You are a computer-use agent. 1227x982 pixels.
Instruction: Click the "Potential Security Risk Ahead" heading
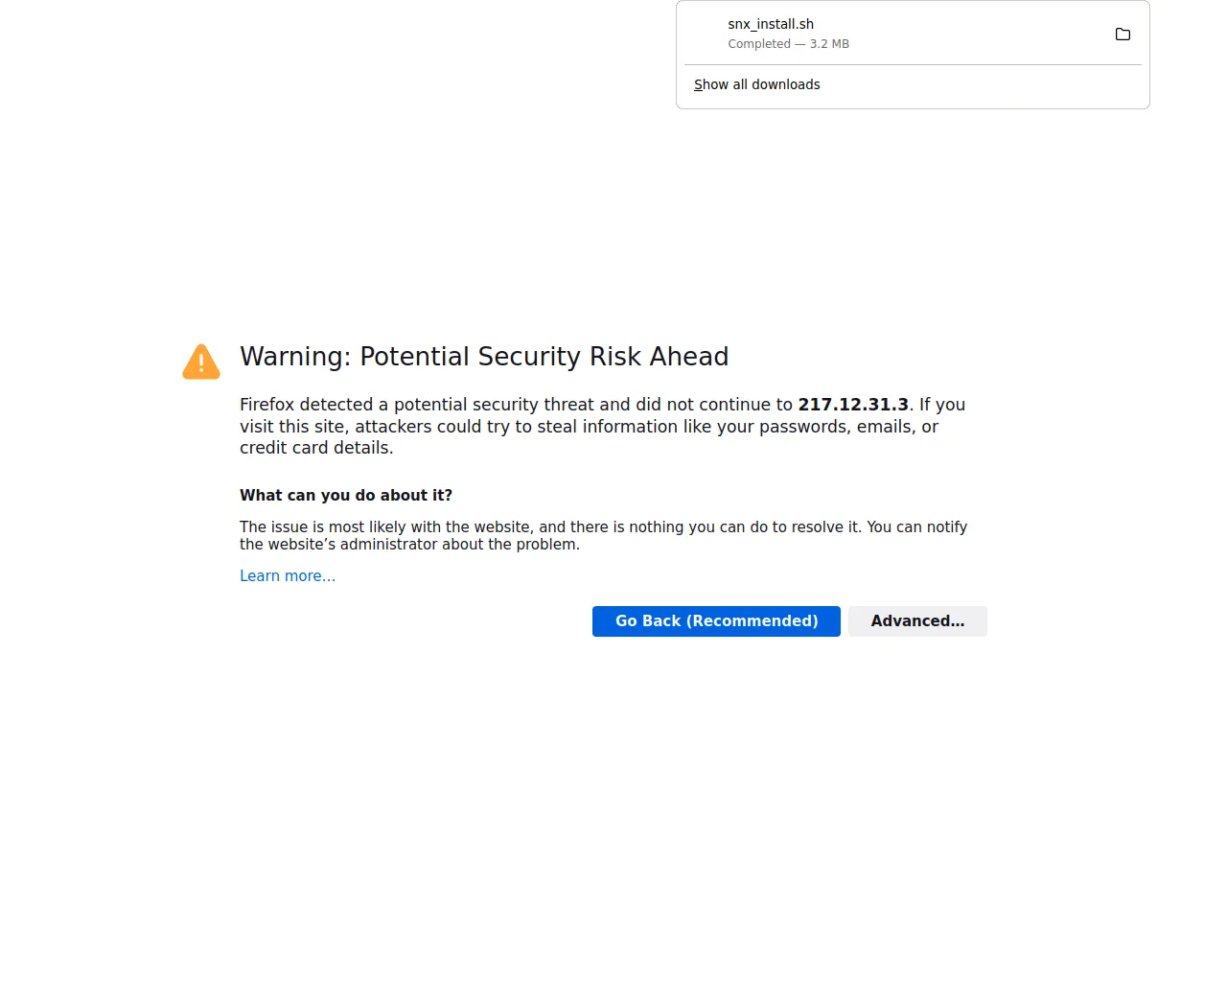(544, 357)
